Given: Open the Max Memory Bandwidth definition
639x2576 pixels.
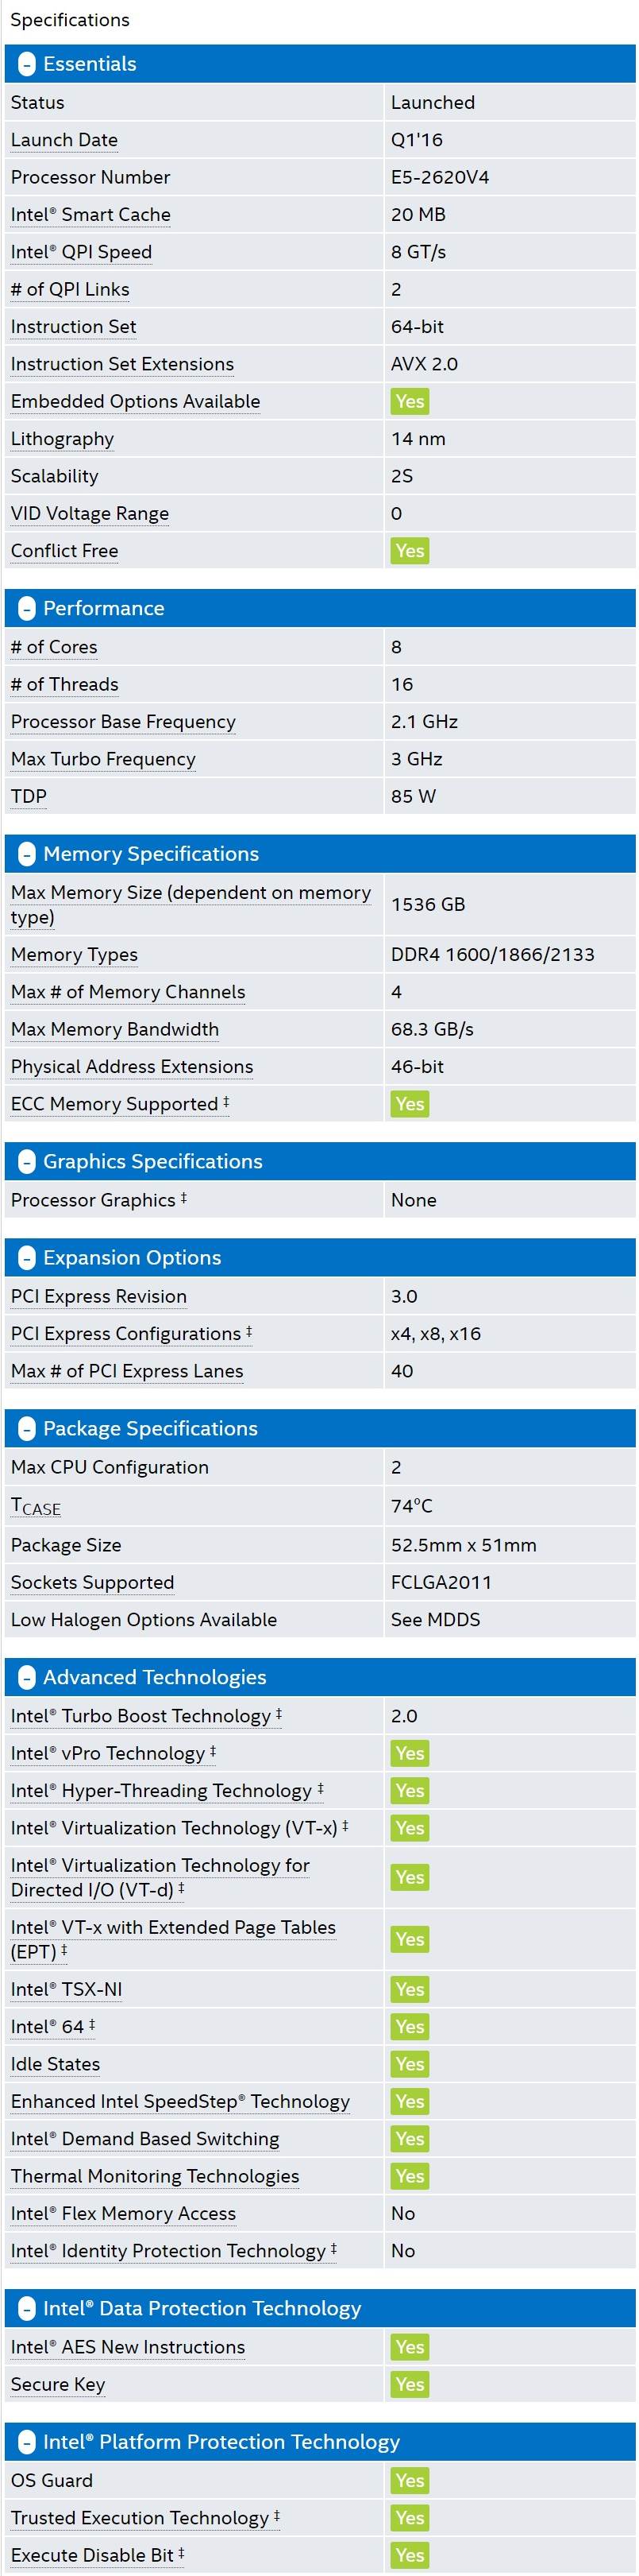Looking at the screenshot, I should coord(115,1030).
